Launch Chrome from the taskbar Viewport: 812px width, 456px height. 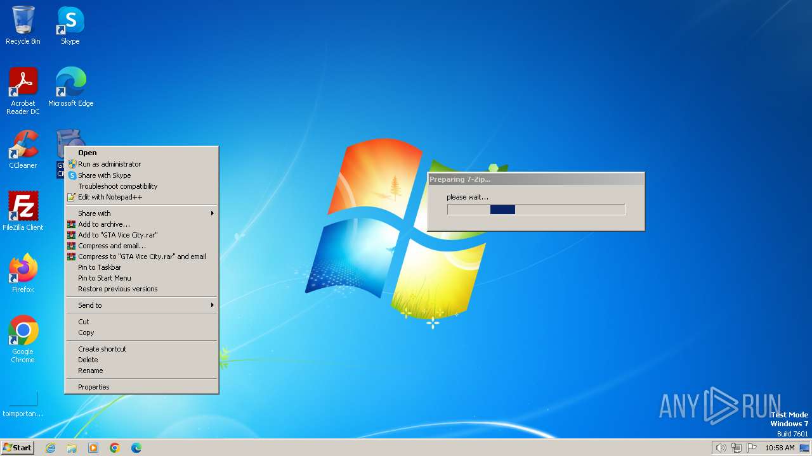tap(115, 448)
